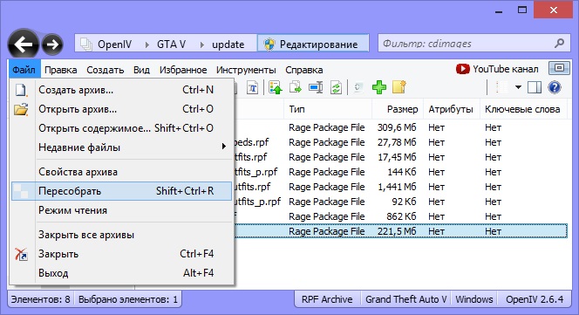Select the row sized 92 Кб
The width and height of the screenshot is (579, 315).
click(x=400, y=202)
